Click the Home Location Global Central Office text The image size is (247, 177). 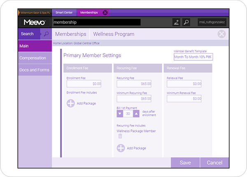pyautogui.click(x=76, y=43)
